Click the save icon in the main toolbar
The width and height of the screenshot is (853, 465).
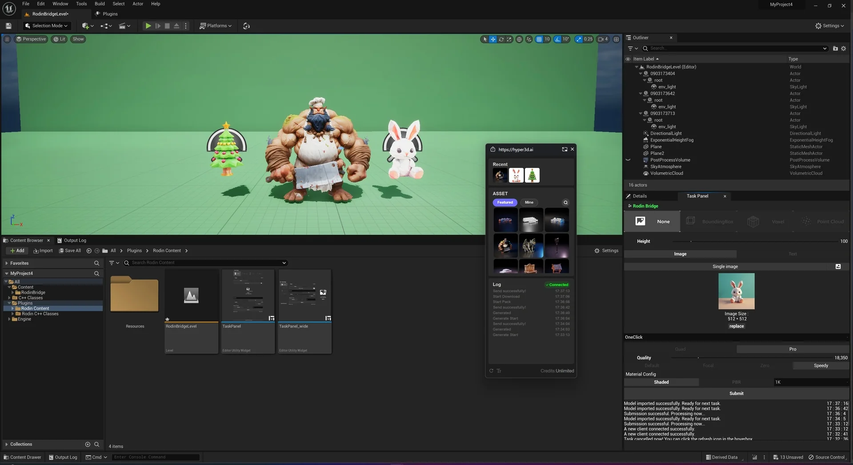(8, 26)
